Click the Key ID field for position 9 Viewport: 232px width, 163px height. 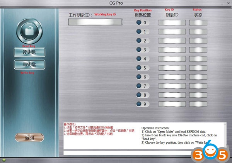172,104
